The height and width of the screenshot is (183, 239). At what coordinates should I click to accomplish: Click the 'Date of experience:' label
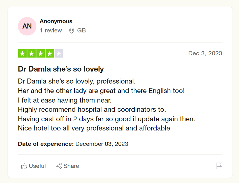(46, 144)
